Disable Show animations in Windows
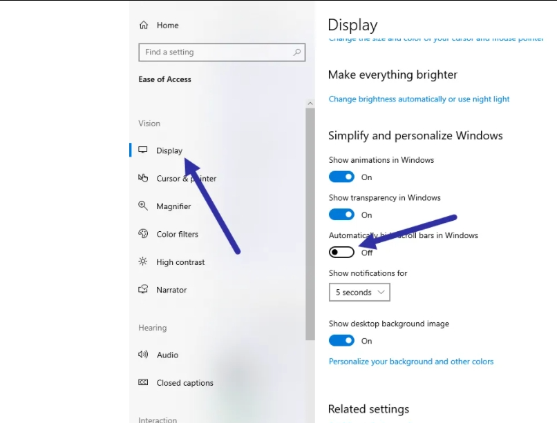This screenshot has width=557, height=423. [341, 177]
